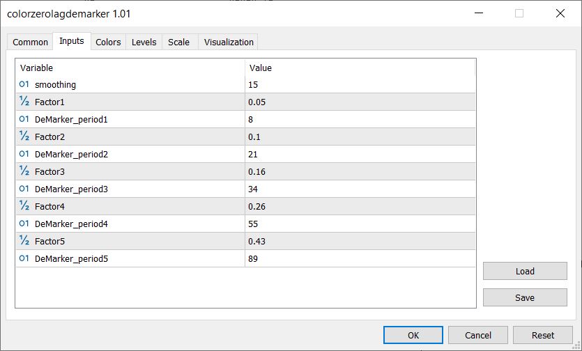Switch to the Common tab
The image size is (582, 351).
coord(31,42)
